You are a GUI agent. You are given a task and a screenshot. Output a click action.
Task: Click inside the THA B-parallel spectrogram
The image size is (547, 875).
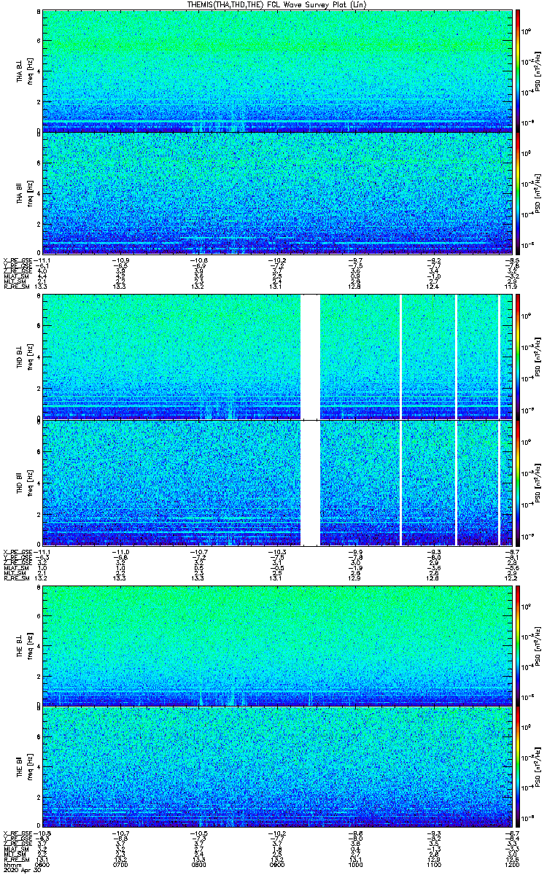(x=276, y=193)
